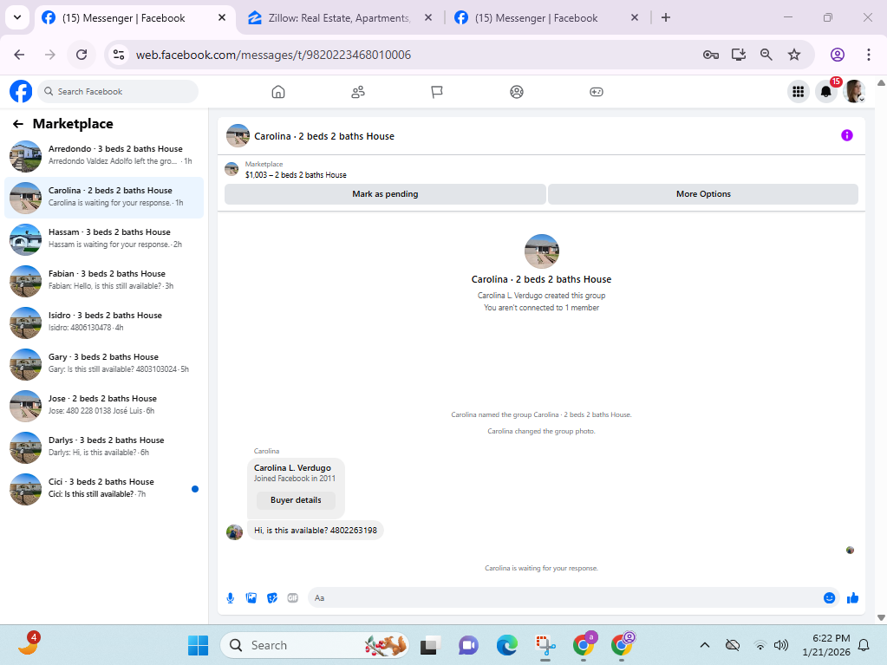This screenshot has height=665, width=887.
Task: Bookmark this page with the star
Action: (794, 55)
